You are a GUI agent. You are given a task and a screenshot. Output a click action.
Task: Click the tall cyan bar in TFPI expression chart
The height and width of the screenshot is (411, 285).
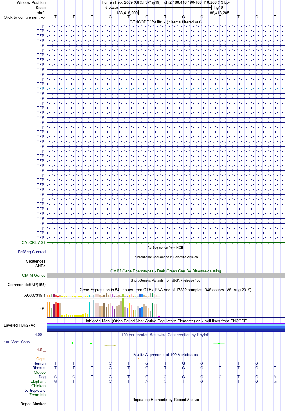(x=90, y=310)
